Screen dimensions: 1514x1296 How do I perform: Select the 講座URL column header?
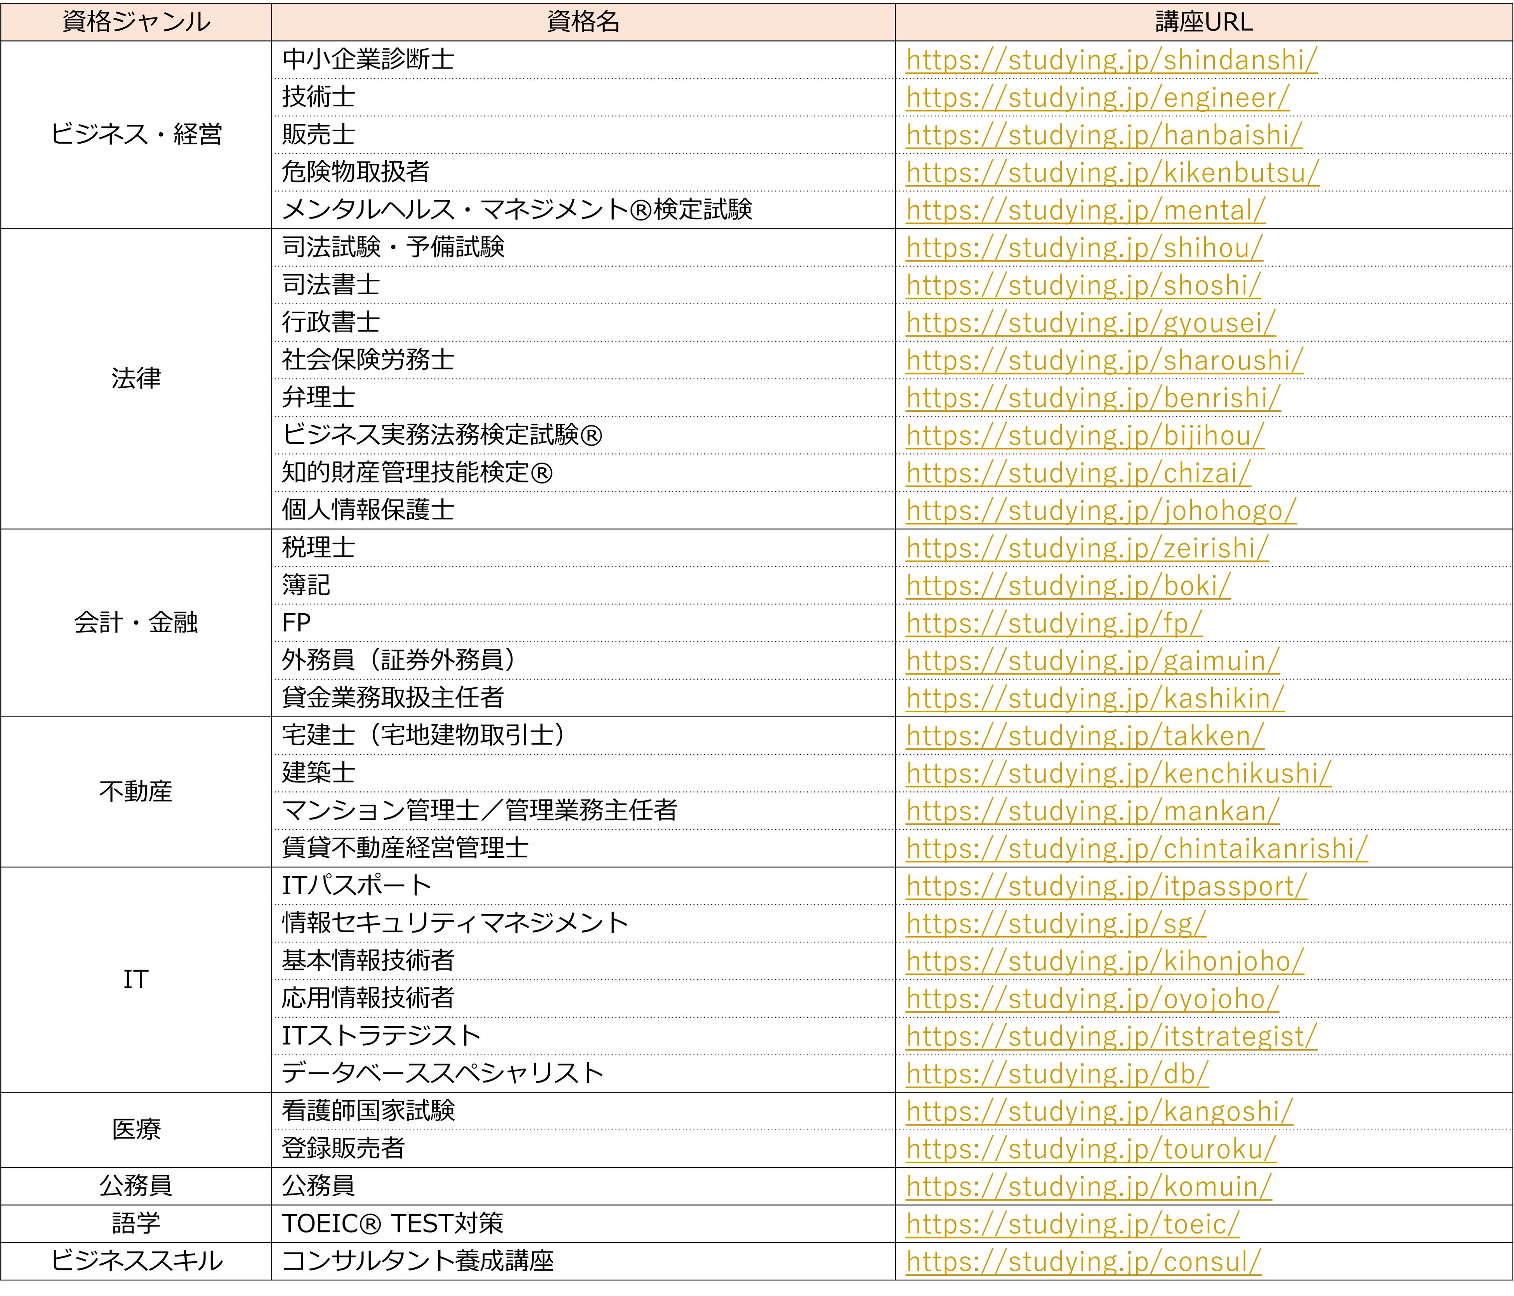pyautogui.click(x=1203, y=22)
